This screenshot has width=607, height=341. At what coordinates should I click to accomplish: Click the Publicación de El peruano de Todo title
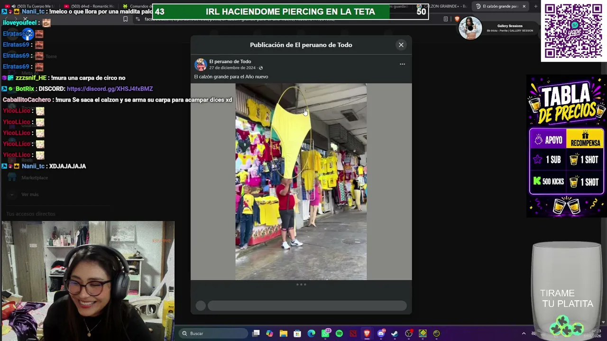(301, 45)
